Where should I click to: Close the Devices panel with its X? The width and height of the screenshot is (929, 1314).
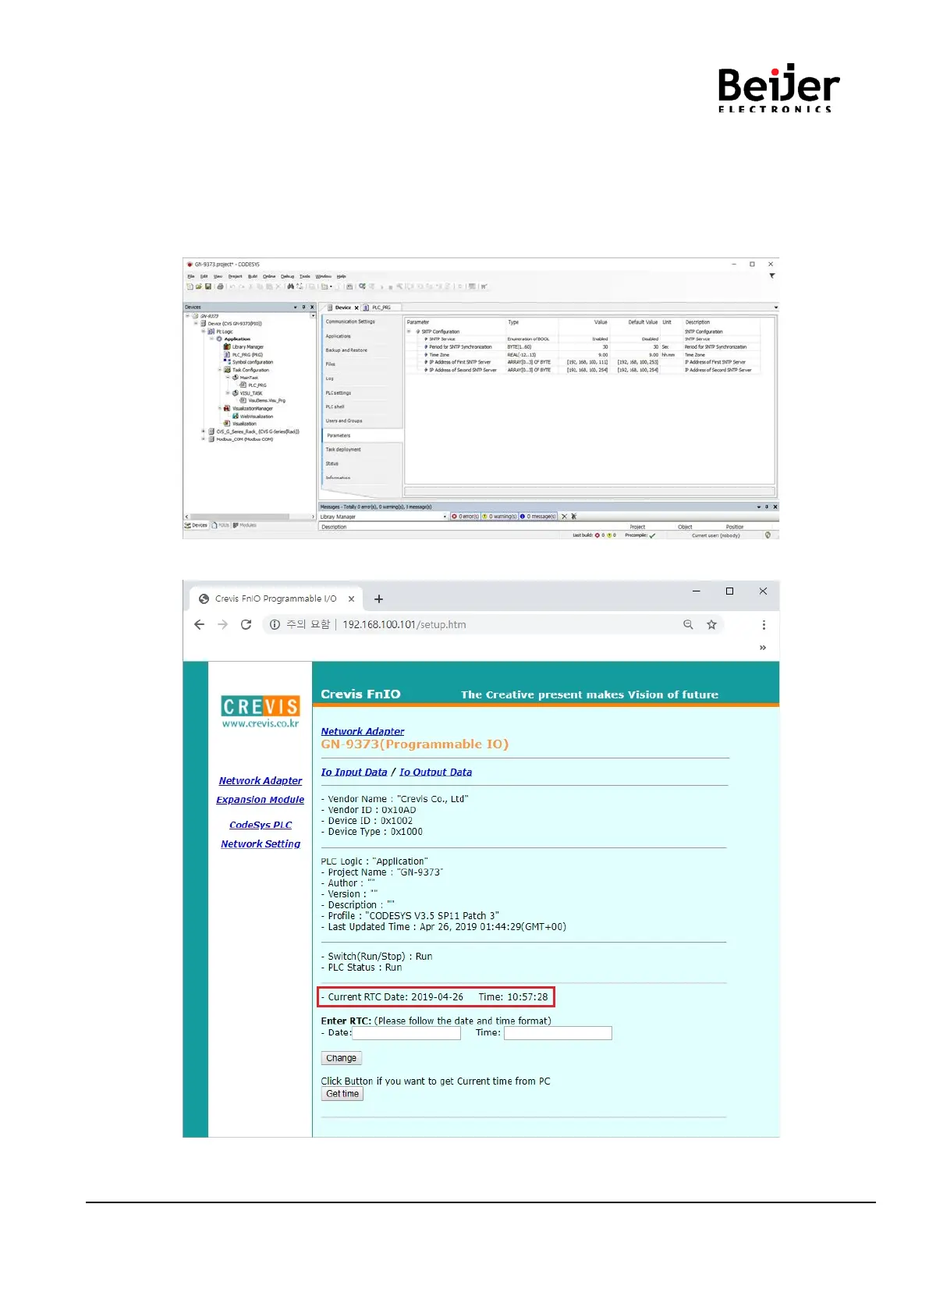pyautogui.click(x=312, y=307)
